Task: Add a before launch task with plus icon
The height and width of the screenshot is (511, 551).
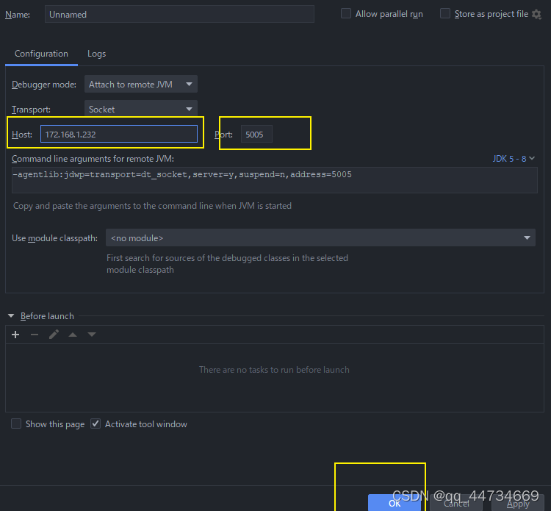Action: coord(15,335)
